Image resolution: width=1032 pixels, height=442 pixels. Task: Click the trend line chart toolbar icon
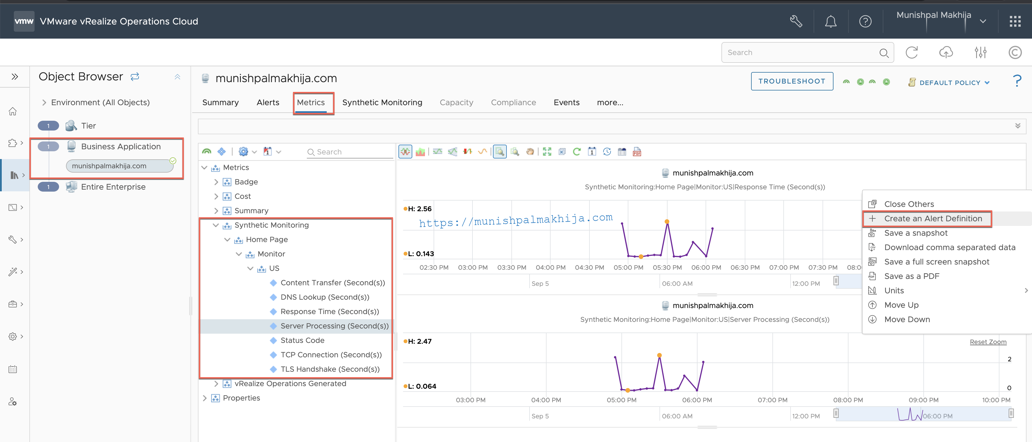click(x=453, y=152)
